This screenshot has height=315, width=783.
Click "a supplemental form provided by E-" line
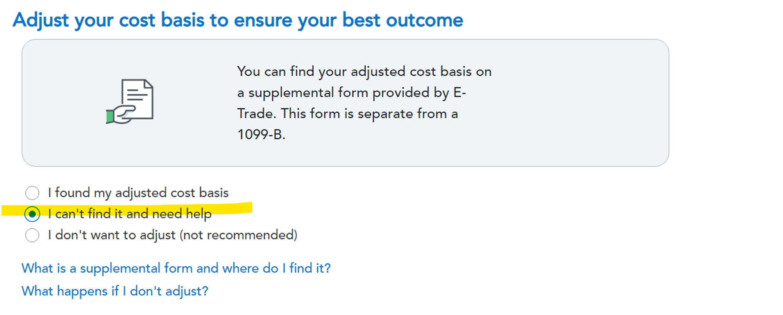[351, 93]
